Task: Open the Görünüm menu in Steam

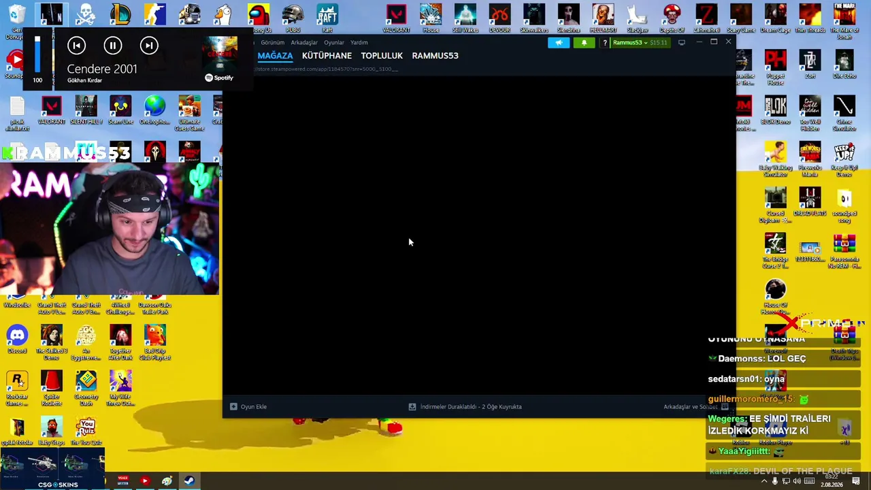Action: [x=273, y=42]
